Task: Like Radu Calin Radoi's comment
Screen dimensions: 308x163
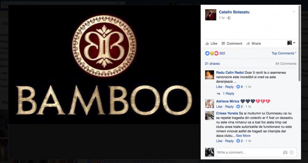Action: click(219, 87)
